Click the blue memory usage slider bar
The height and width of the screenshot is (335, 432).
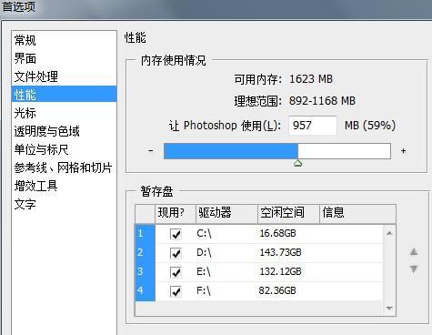pyautogui.click(x=277, y=151)
